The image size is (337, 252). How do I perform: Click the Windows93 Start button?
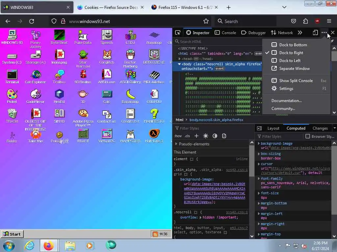point(12,234)
